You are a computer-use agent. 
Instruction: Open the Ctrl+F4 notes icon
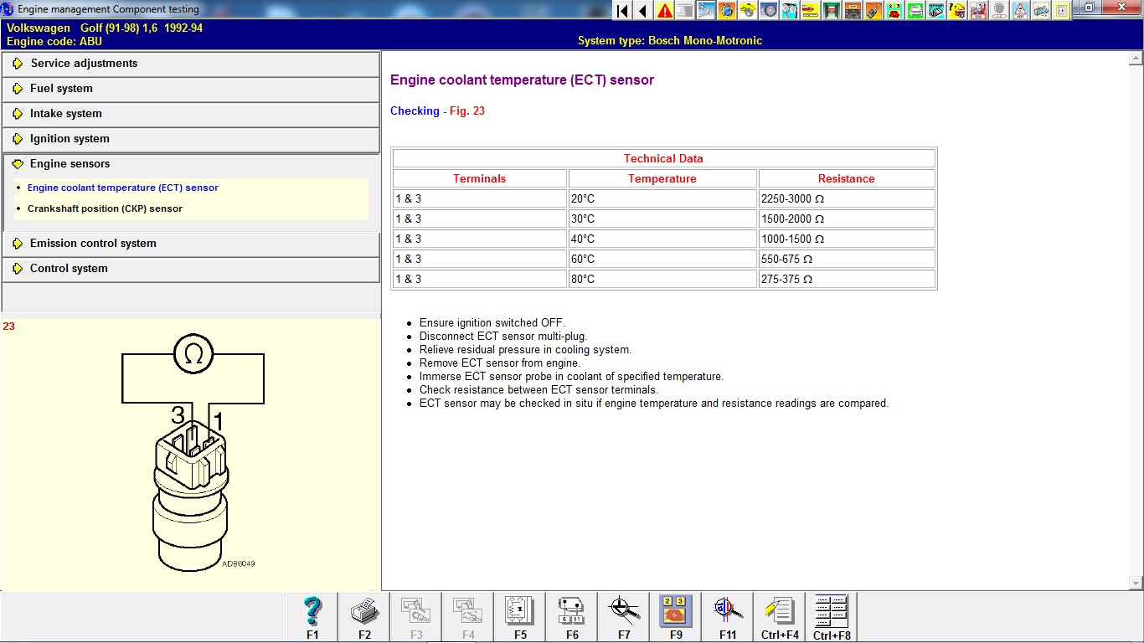pyautogui.click(x=780, y=616)
